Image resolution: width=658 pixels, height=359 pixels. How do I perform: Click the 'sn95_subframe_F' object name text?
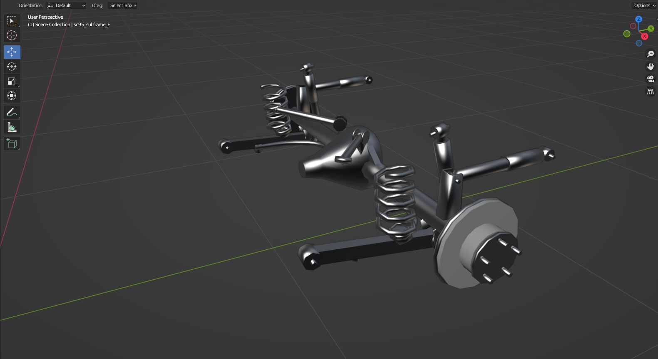(x=92, y=25)
